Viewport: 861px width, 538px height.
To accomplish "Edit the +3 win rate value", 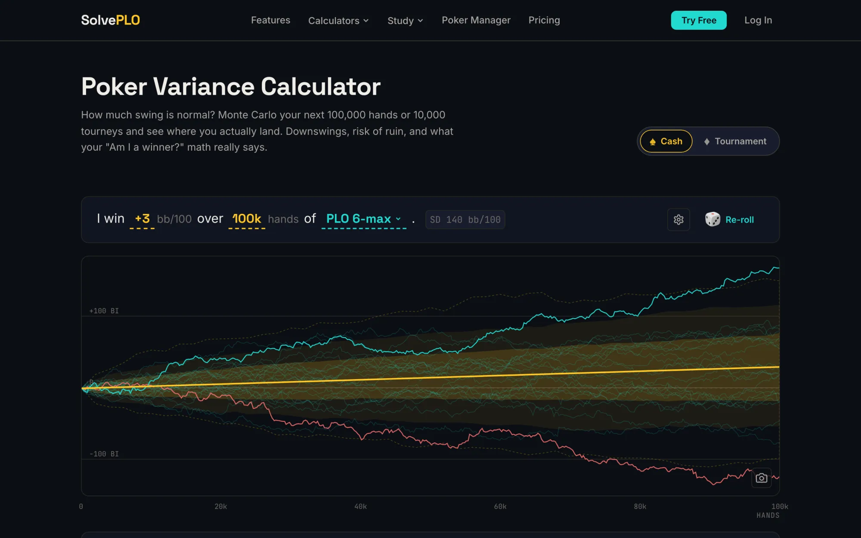I will point(142,219).
